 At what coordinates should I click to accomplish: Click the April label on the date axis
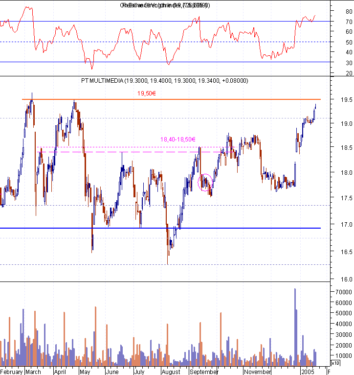point(60,372)
